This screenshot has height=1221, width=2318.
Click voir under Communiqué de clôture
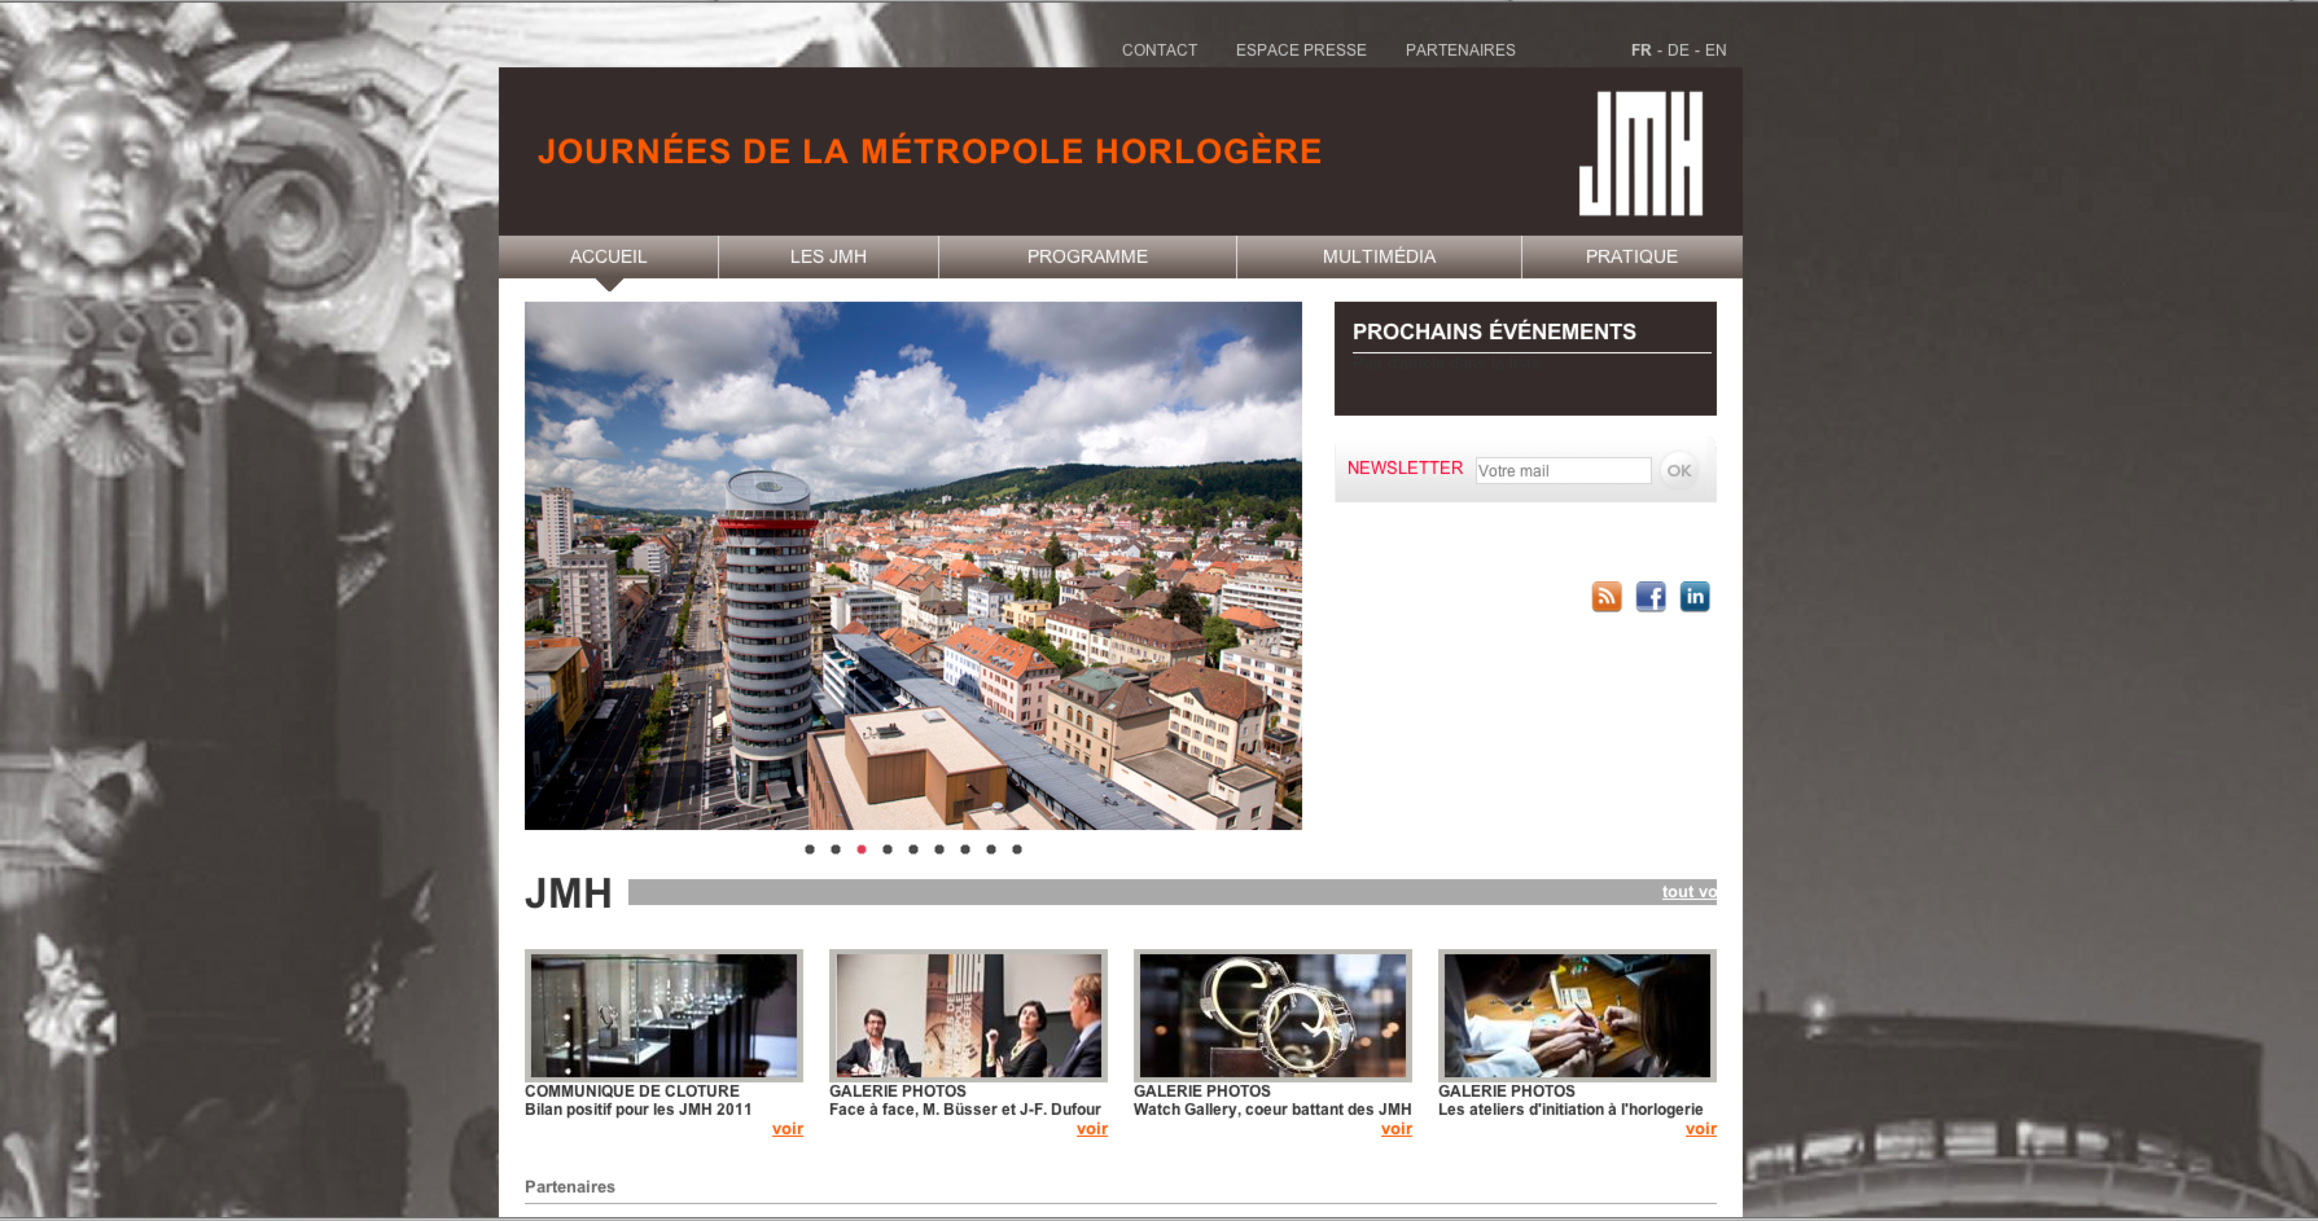(786, 1128)
